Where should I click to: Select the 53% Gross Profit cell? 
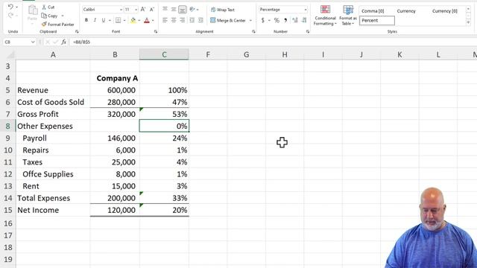click(164, 114)
